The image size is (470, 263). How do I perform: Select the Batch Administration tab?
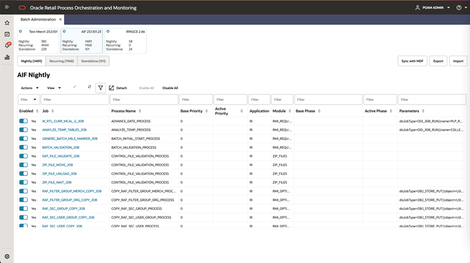tap(38, 20)
